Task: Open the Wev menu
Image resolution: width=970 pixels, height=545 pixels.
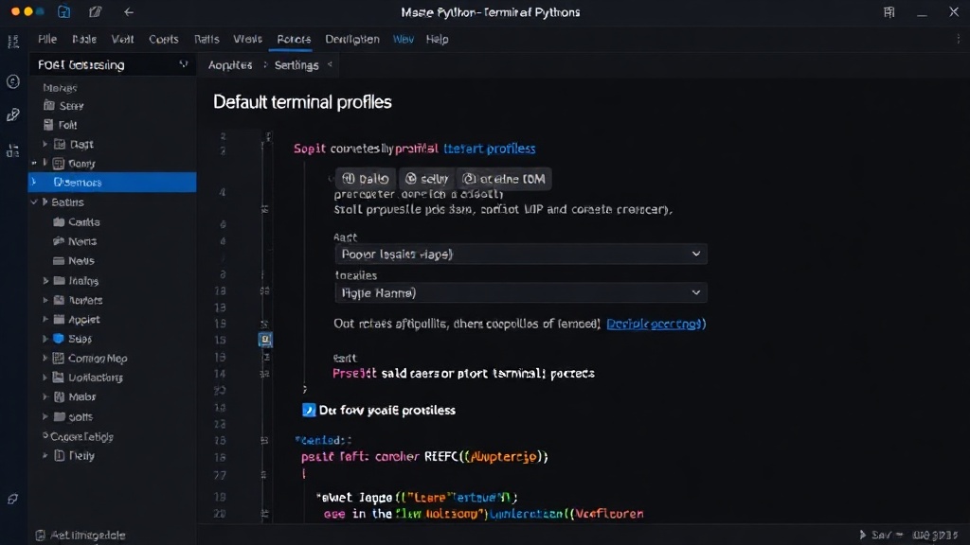Action: coord(403,39)
